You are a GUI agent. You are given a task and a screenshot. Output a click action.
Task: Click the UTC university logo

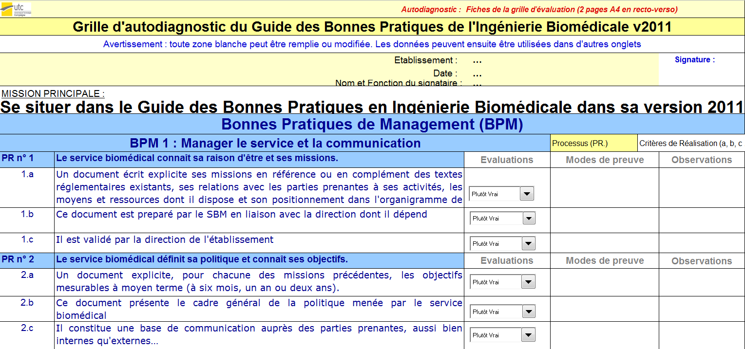pos(16,8)
